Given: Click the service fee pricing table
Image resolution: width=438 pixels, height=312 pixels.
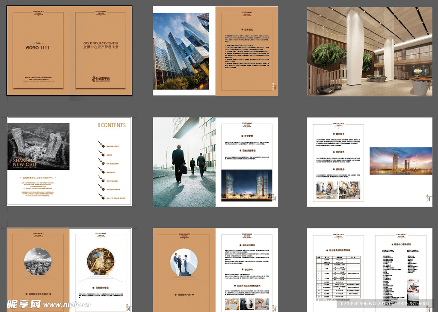Looking at the screenshot, I should coord(338,277).
